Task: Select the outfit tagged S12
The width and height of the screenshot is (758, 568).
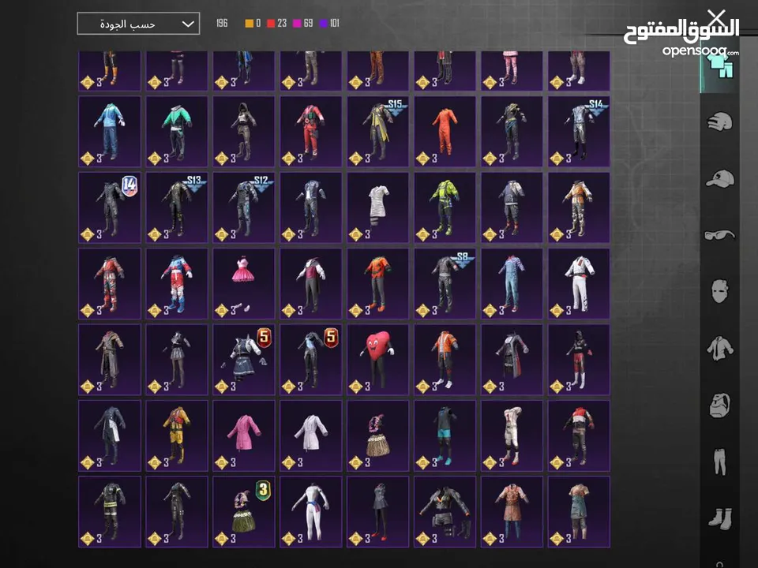Action: [244, 207]
